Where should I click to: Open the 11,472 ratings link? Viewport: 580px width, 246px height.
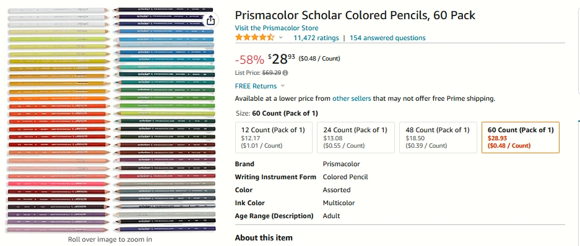316,38
